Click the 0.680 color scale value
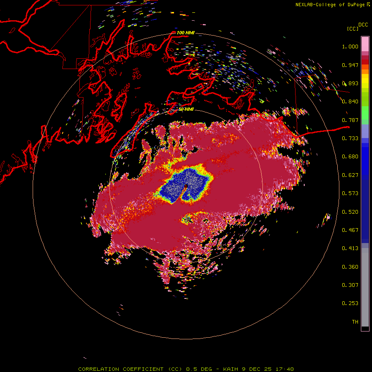This screenshot has height=372, width=372. 350,157
